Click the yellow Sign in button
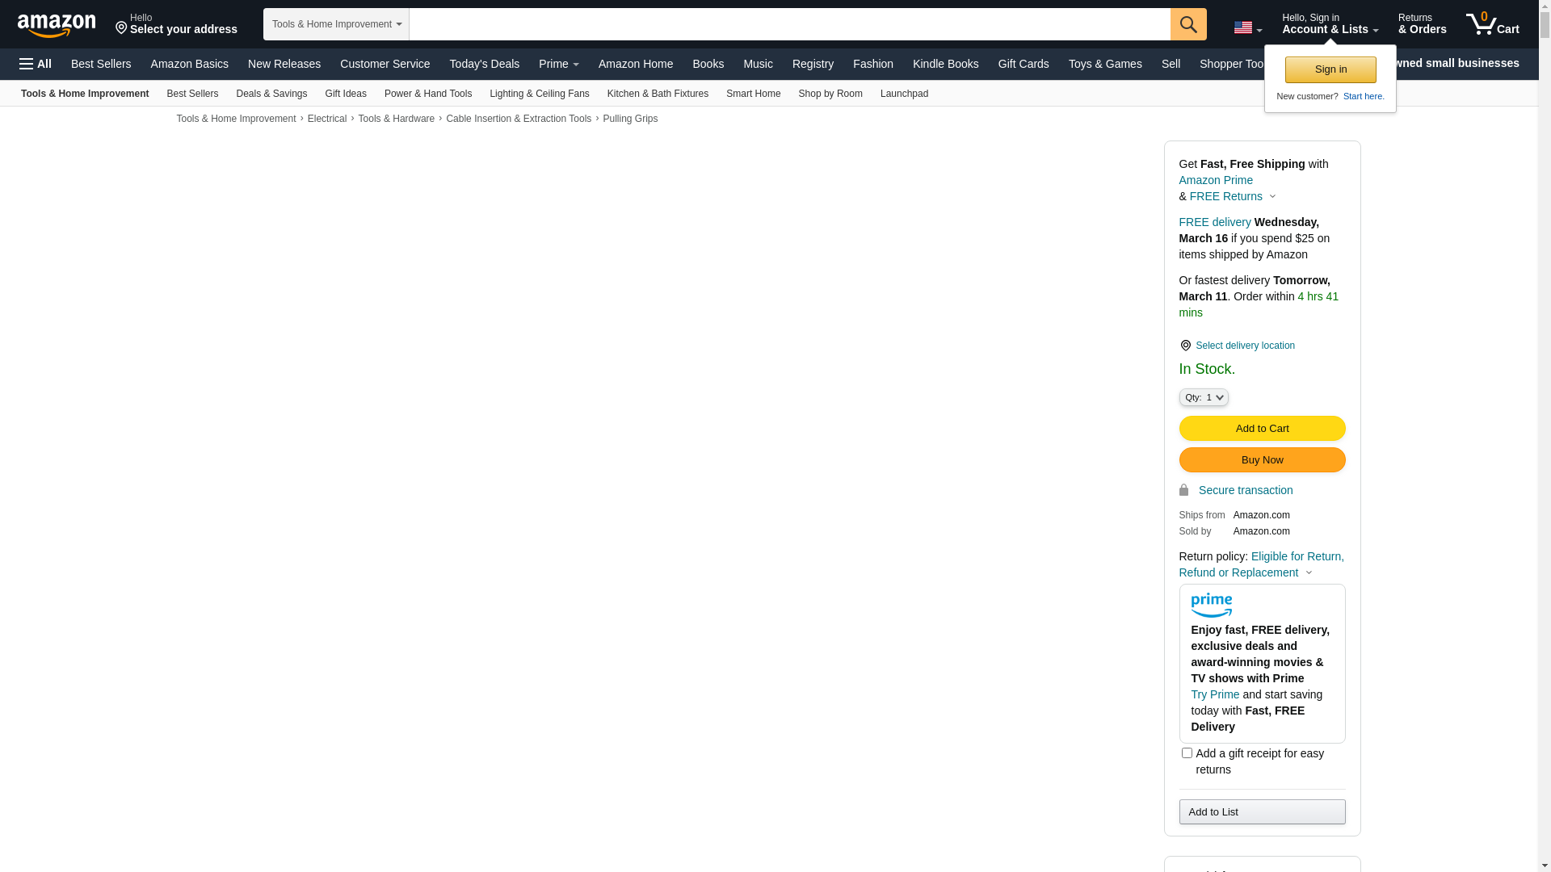 point(1330,69)
